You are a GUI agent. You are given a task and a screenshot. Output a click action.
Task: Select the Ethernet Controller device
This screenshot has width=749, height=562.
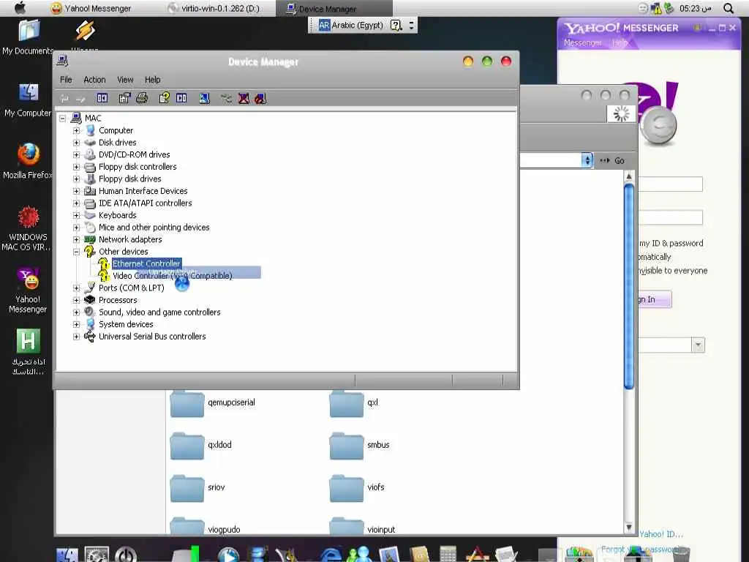coord(146,263)
